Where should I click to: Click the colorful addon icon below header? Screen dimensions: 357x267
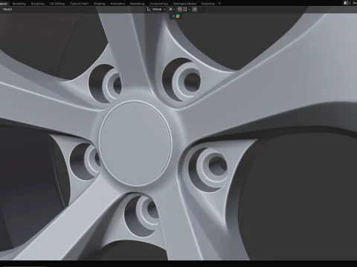tap(178, 16)
